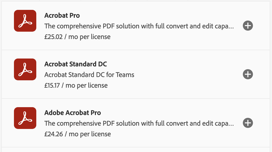This screenshot has width=272, height=152.
Task: Select the Acrobat Standard DC red icon
Action: (x=25, y=69)
